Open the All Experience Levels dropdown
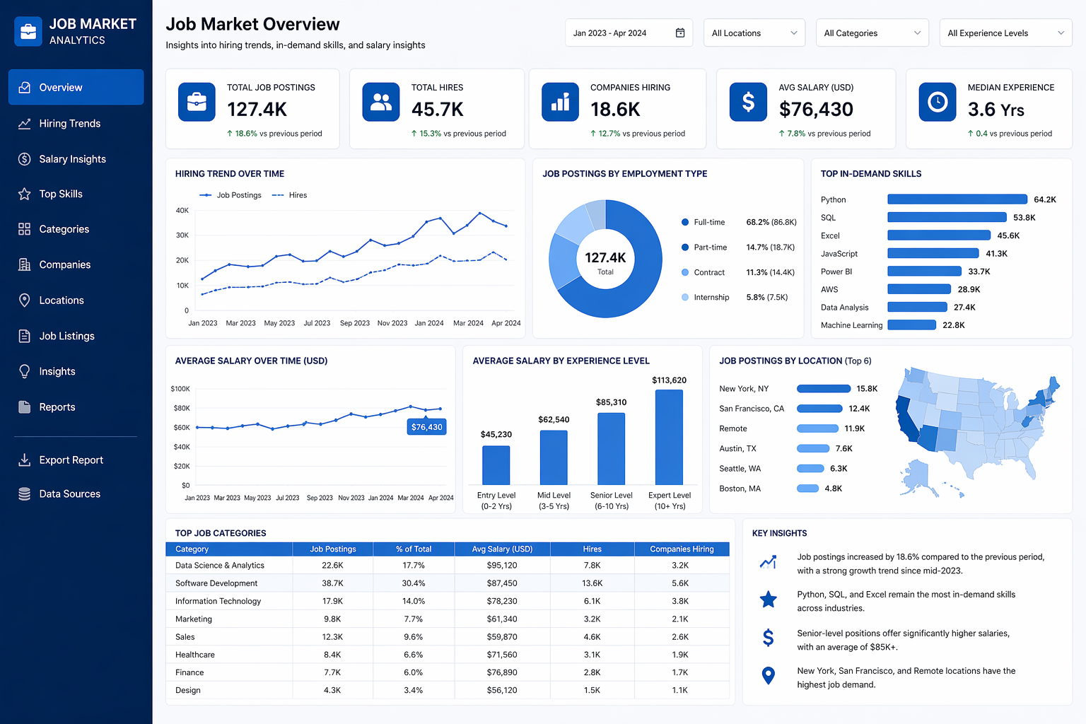1086x724 pixels. (x=1005, y=33)
